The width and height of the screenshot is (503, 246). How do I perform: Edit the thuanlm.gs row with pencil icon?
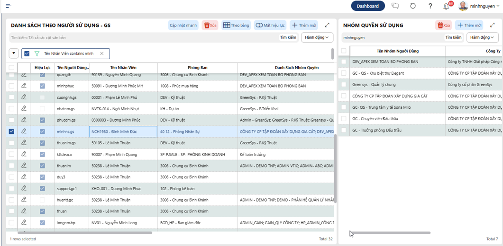pos(23,143)
